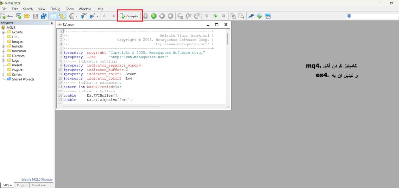
Task: Click the Enable MQL5 Storage link
Action: click(37, 179)
